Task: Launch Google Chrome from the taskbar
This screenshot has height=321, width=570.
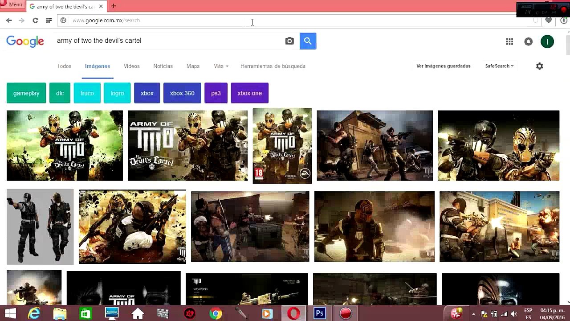Action: 216,313
